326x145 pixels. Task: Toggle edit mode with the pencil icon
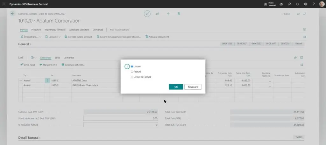click(147, 14)
